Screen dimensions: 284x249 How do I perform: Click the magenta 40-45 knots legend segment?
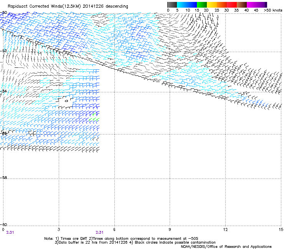[x=252, y=5]
